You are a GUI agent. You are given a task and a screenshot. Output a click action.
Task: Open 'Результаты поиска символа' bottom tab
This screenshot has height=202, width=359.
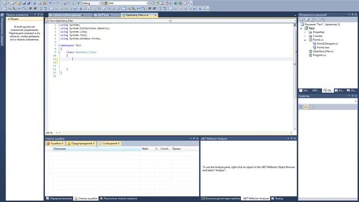[x=118, y=199]
